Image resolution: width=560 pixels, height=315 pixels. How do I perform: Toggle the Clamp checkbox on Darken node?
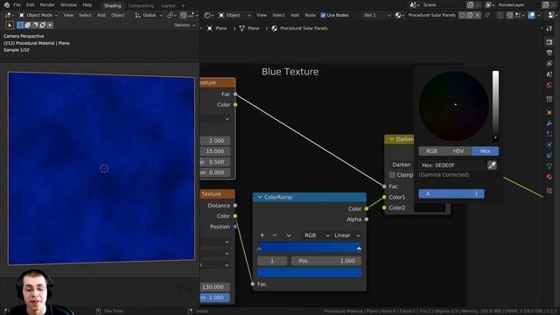point(392,175)
